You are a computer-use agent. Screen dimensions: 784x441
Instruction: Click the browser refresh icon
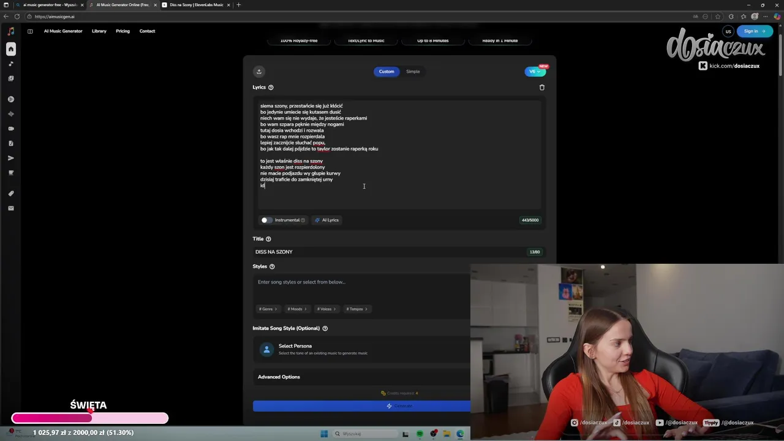coord(17,17)
